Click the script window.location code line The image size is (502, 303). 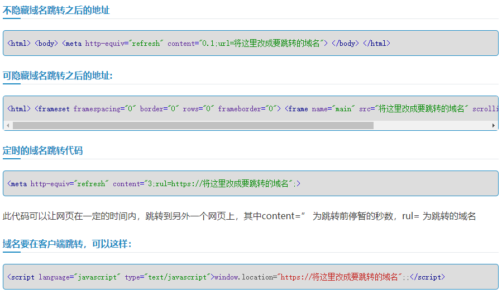tap(226, 277)
